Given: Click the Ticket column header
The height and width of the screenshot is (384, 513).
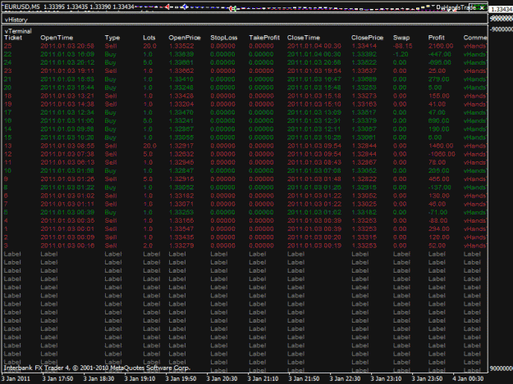Looking at the screenshot, I should tap(13, 38).
